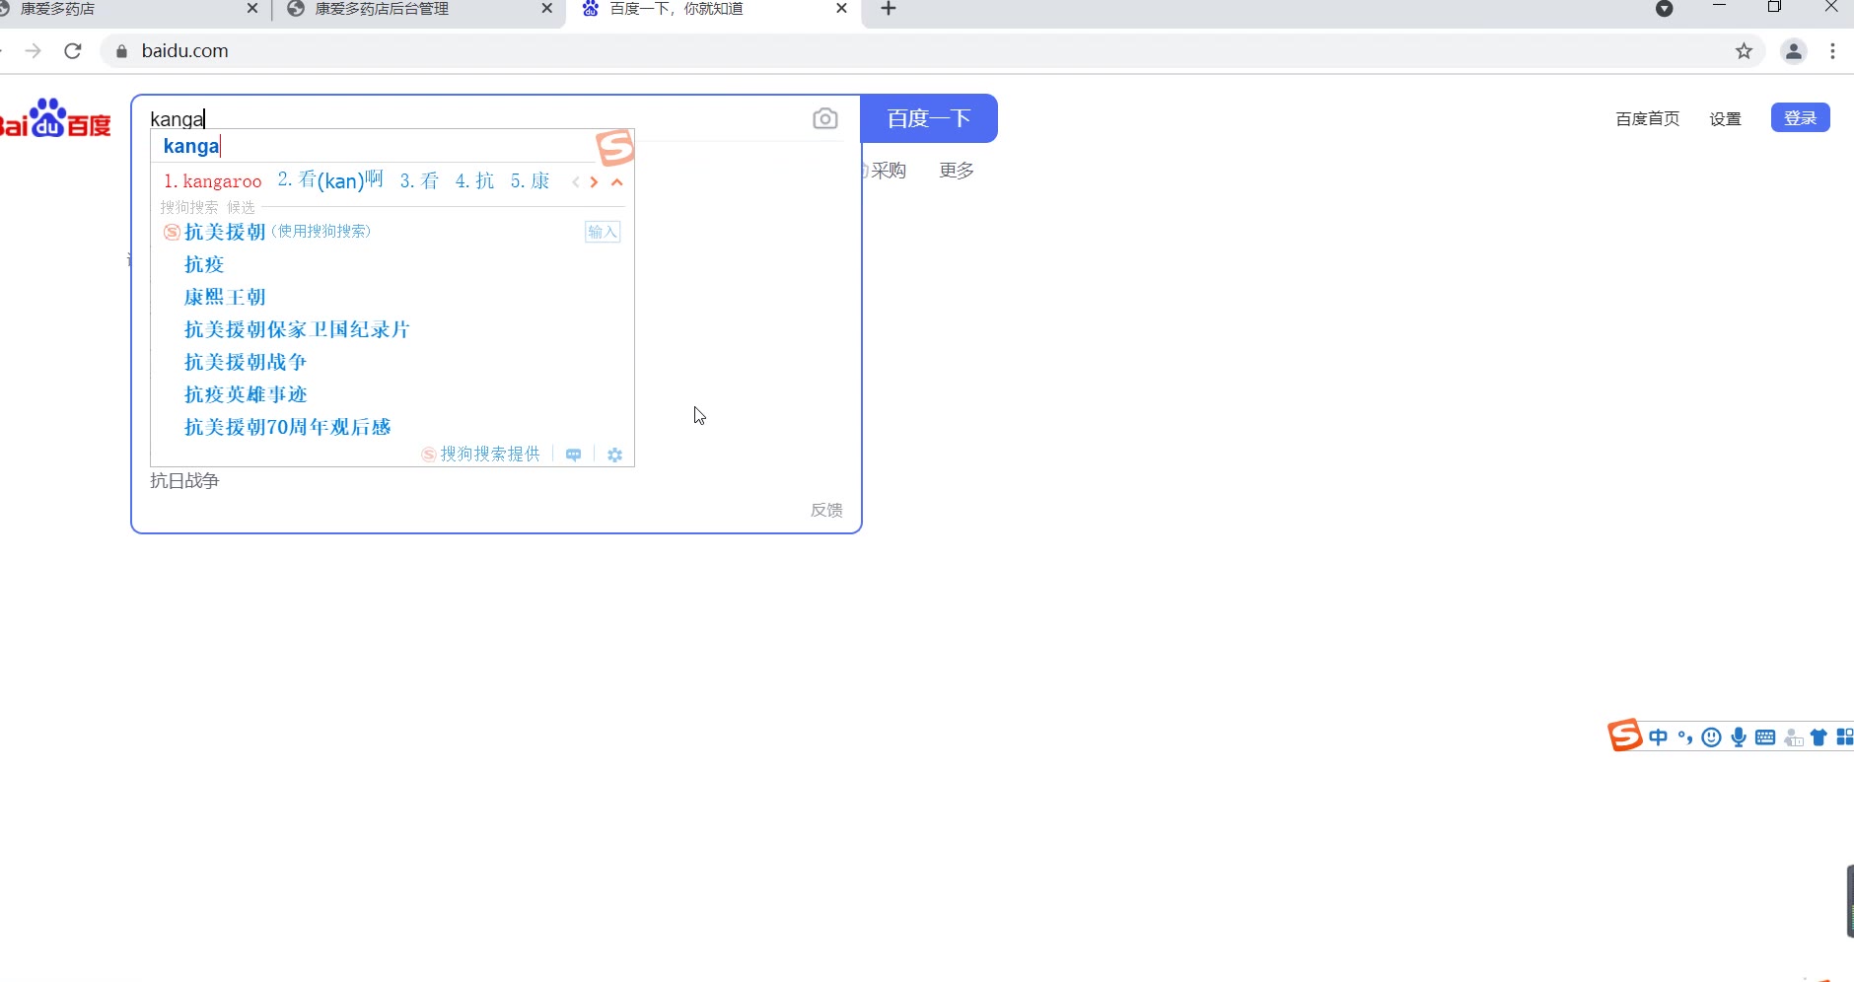
Task: Open Chrome three-dot menu
Action: click(x=1833, y=51)
